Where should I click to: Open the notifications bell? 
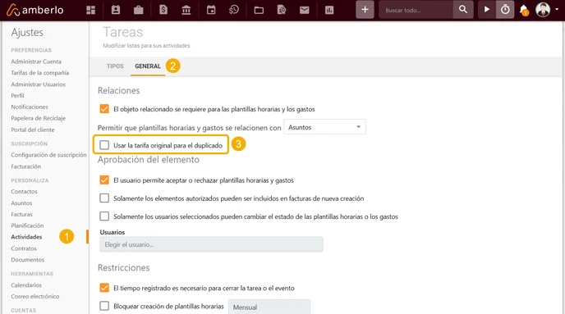click(x=524, y=10)
